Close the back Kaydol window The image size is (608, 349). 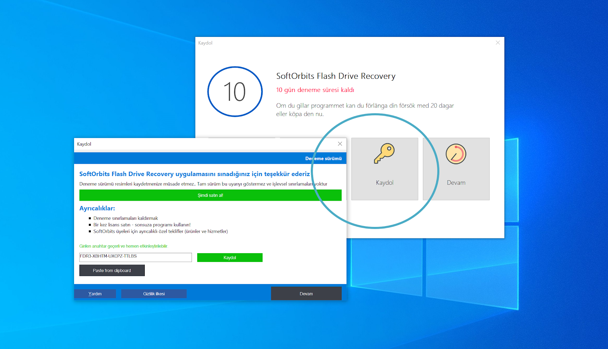pyautogui.click(x=498, y=43)
